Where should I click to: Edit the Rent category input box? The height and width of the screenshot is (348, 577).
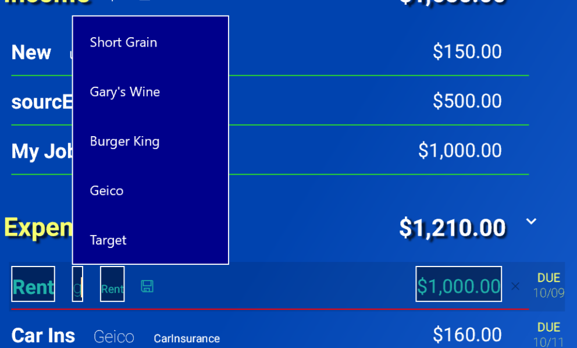112,284
